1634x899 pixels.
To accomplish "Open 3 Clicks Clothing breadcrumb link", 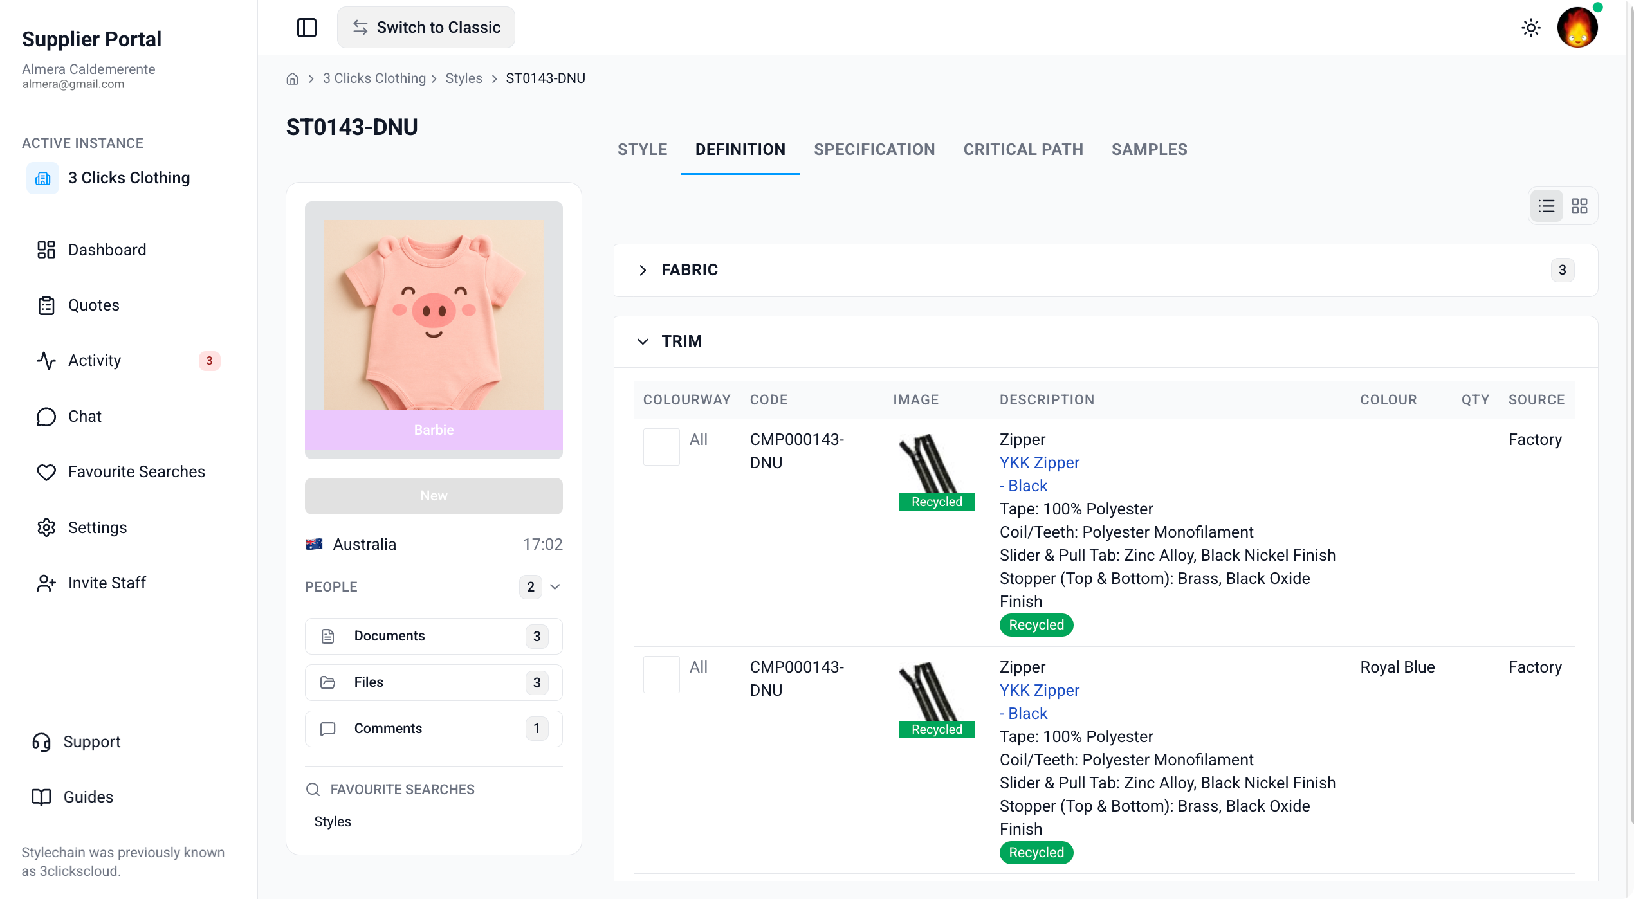I will click(x=374, y=78).
